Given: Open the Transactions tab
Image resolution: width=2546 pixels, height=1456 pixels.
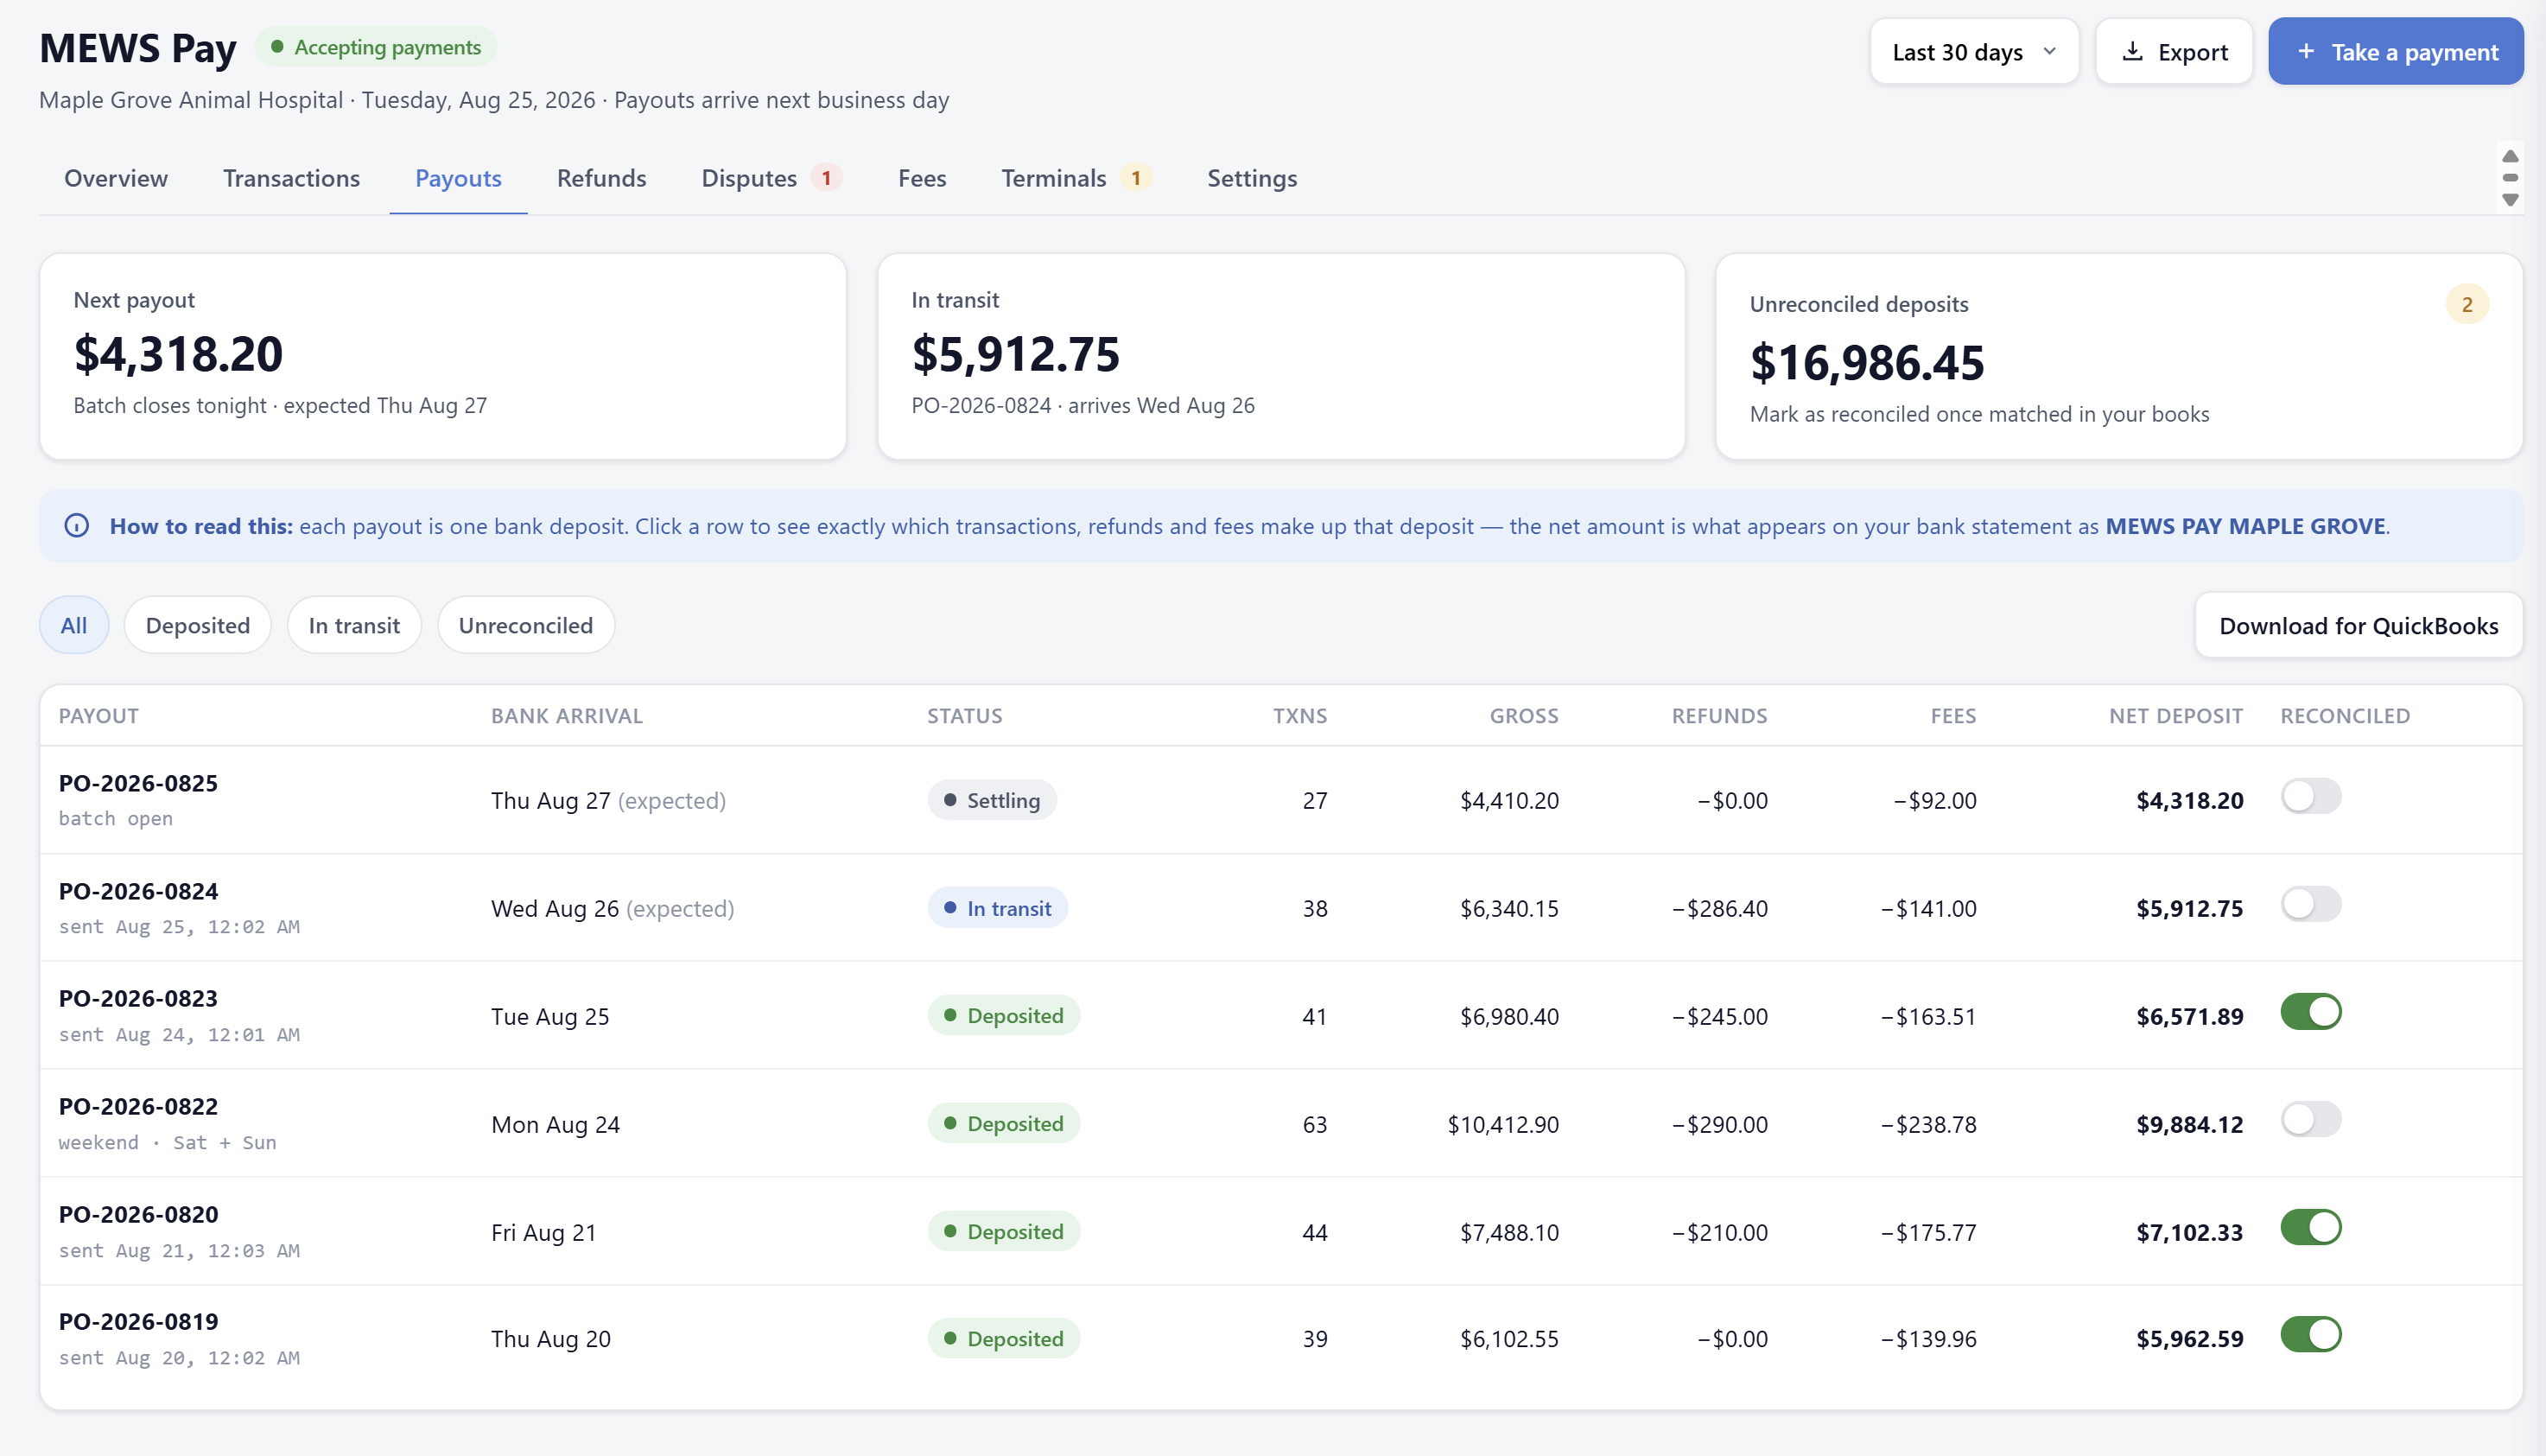Looking at the screenshot, I should pos(291,178).
